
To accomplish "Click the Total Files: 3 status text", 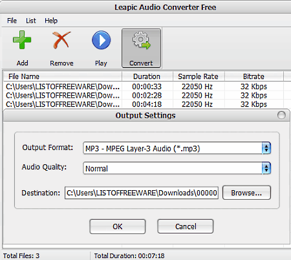I will pyautogui.click(x=21, y=255).
